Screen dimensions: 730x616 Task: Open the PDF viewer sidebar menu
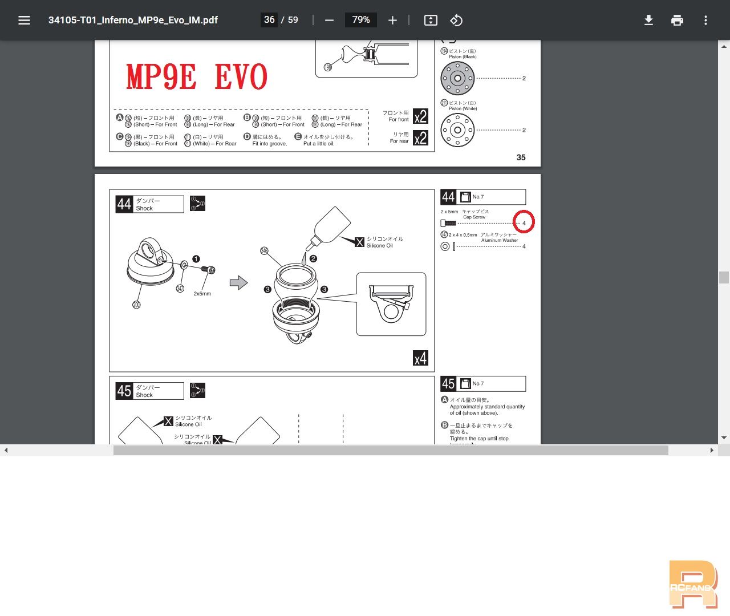click(x=24, y=20)
